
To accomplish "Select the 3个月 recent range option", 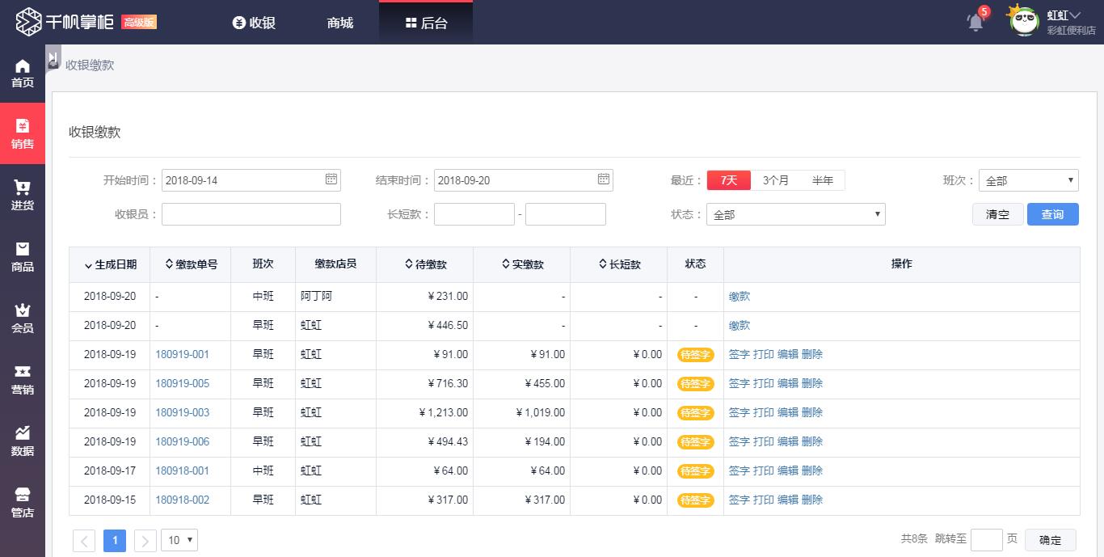I will 775,180.
